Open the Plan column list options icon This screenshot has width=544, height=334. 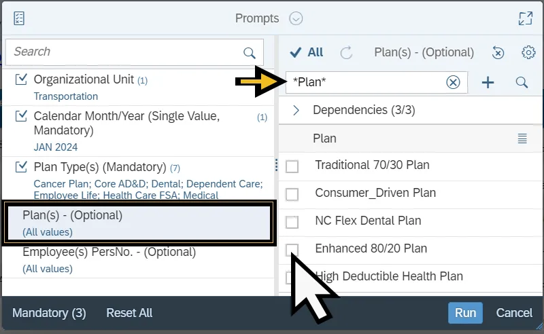[x=522, y=138]
